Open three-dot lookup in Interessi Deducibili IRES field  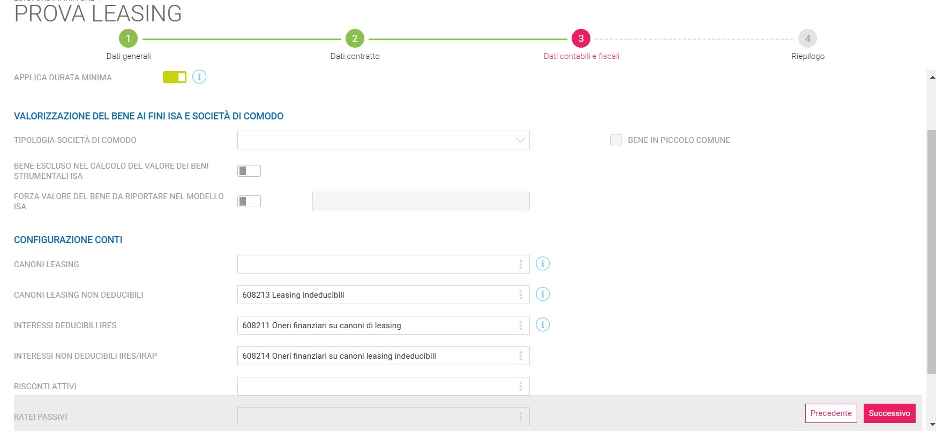click(520, 326)
